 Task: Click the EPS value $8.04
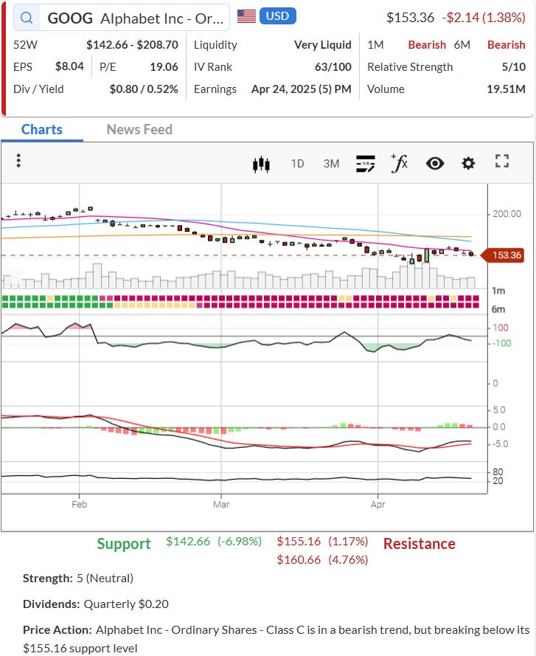tap(69, 66)
